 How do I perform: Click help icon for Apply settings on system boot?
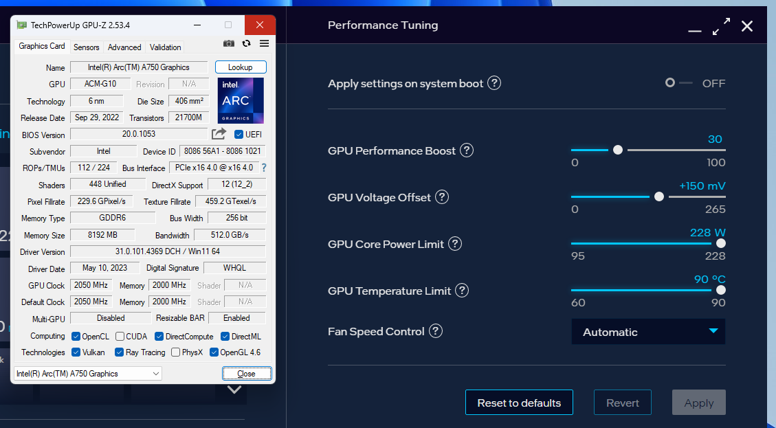[494, 82]
